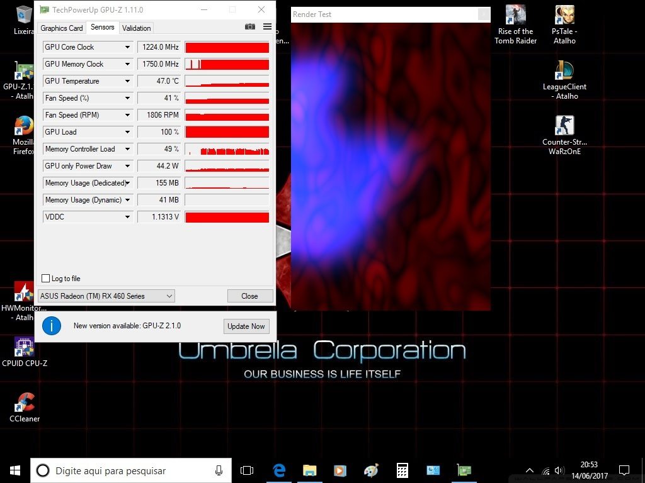
Task: Click the GPU-Z screenshot camera icon
Action: (x=249, y=26)
